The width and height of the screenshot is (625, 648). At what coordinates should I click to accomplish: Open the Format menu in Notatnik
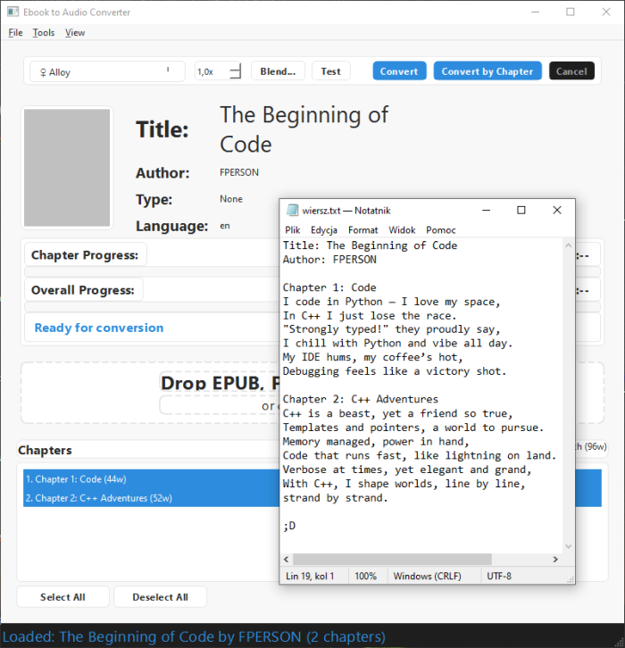(362, 230)
